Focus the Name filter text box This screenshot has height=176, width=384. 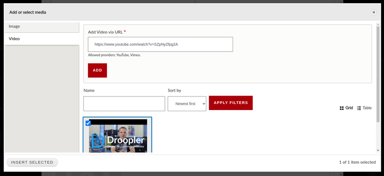(124, 104)
